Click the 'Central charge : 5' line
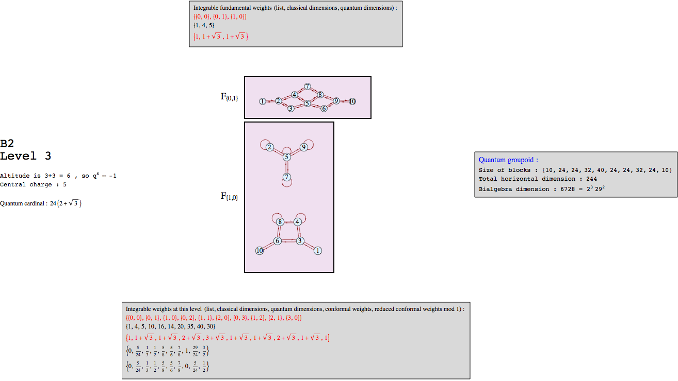Screen dimensions: 678x381 click(x=33, y=184)
